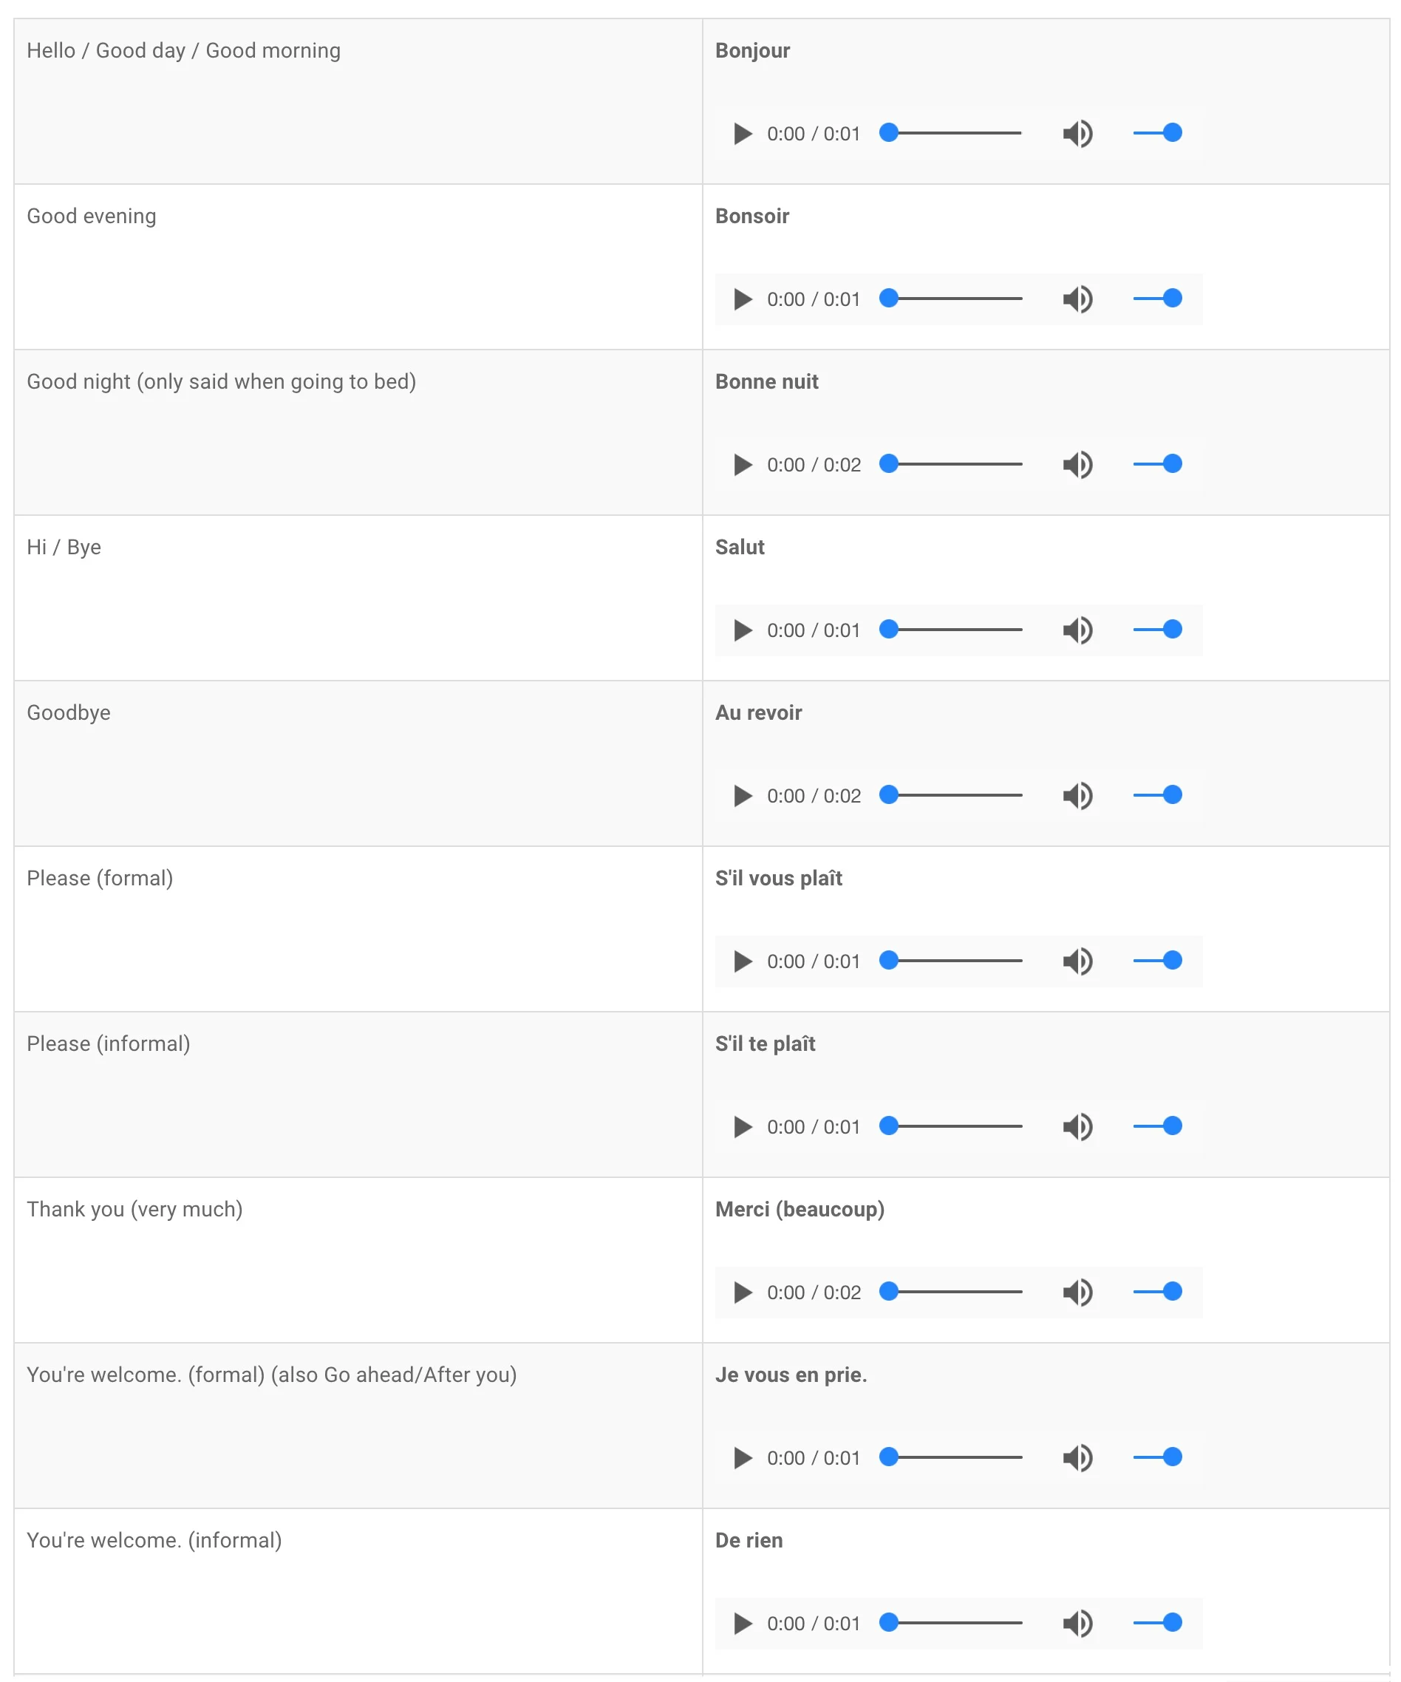This screenshot has width=1401, height=1682.
Task: Mute the De rien audio player
Action: pos(1078,1624)
